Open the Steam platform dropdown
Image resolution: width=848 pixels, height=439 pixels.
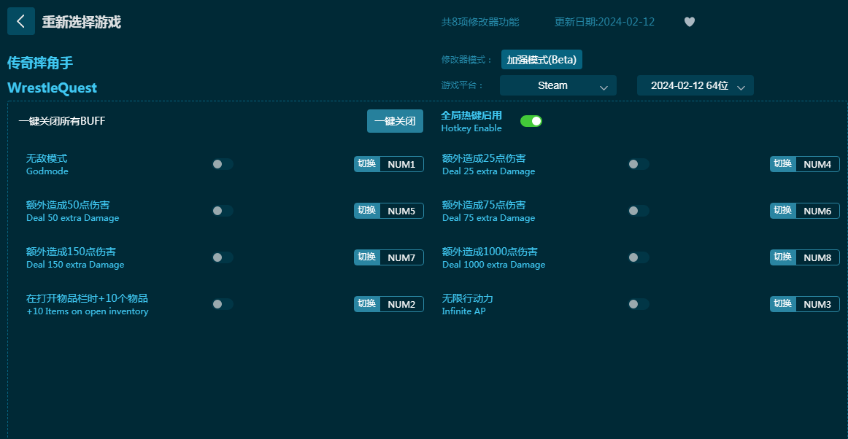[x=558, y=85]
